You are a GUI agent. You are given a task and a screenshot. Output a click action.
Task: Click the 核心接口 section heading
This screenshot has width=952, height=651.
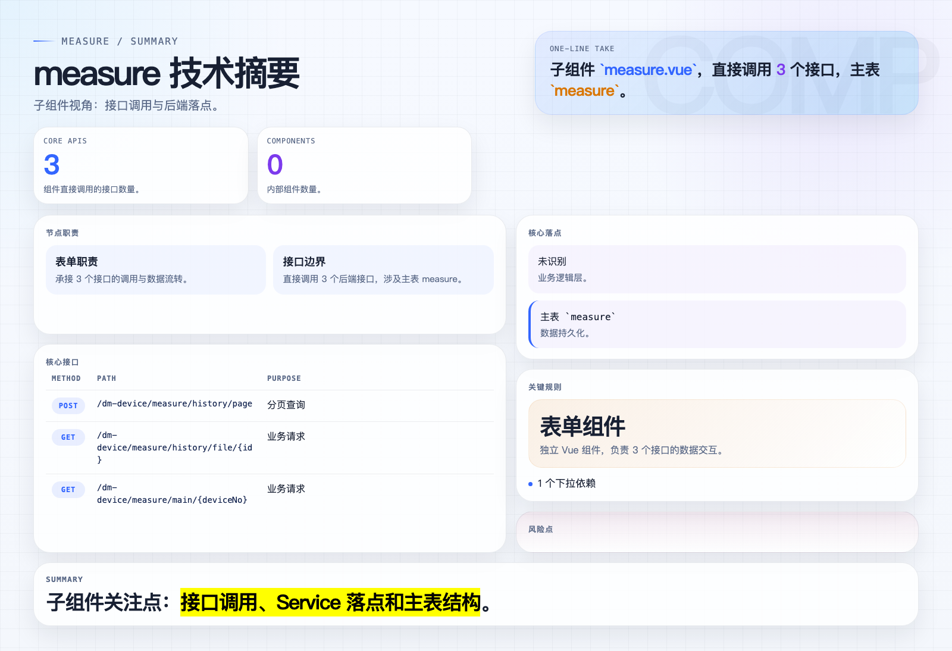point(62,362)
